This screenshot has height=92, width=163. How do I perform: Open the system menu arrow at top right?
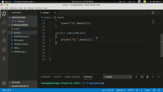pos(161,2)
